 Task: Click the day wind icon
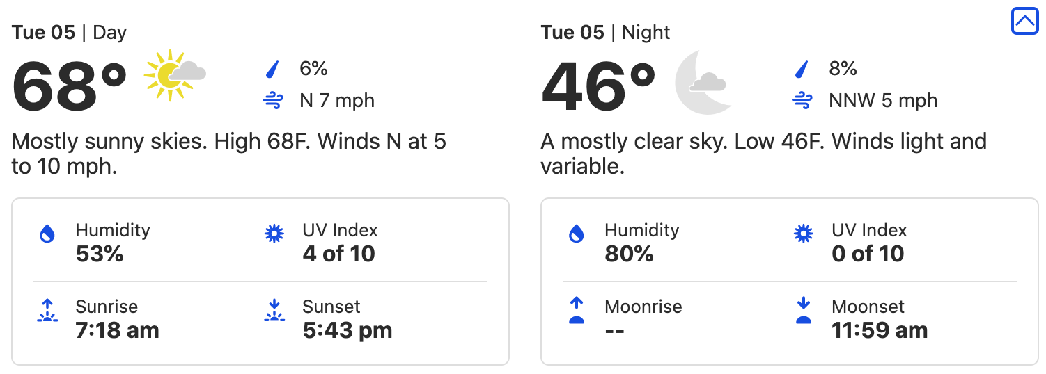coord(272,101)
